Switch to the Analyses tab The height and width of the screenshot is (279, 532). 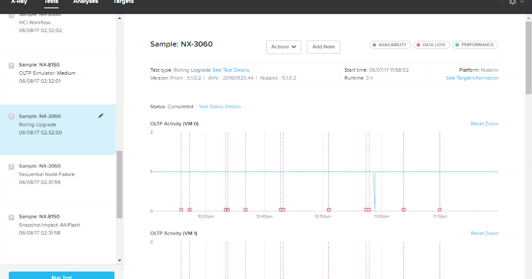86,3
